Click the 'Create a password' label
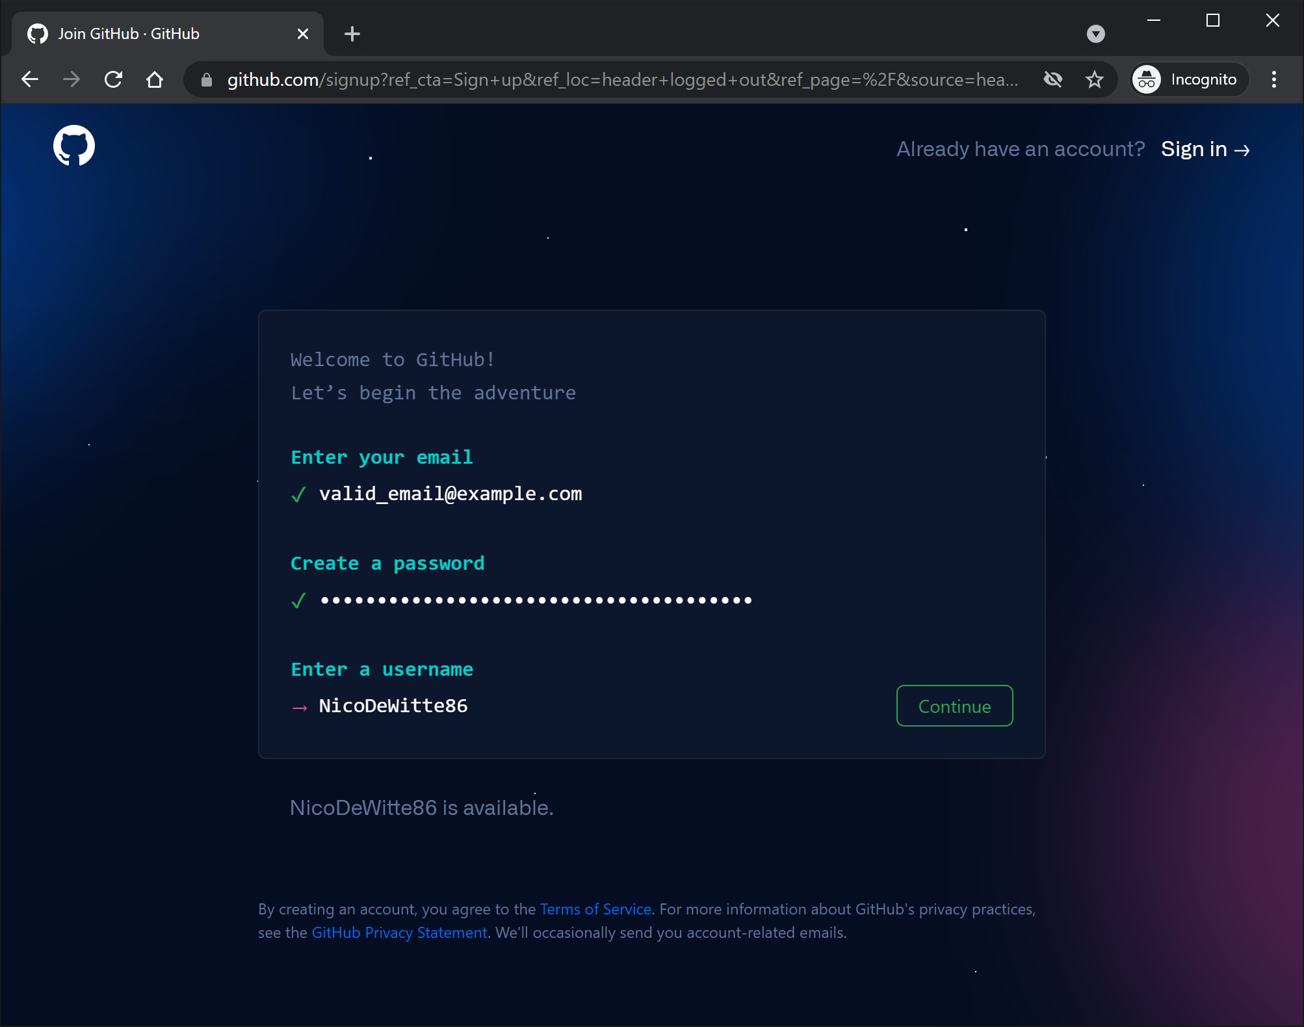Viewport: 1304px width, 1027px height. point(387,563)
